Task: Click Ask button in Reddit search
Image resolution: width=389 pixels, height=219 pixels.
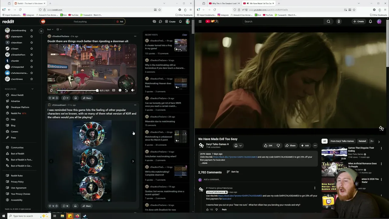Action: (x=120, y=22)
